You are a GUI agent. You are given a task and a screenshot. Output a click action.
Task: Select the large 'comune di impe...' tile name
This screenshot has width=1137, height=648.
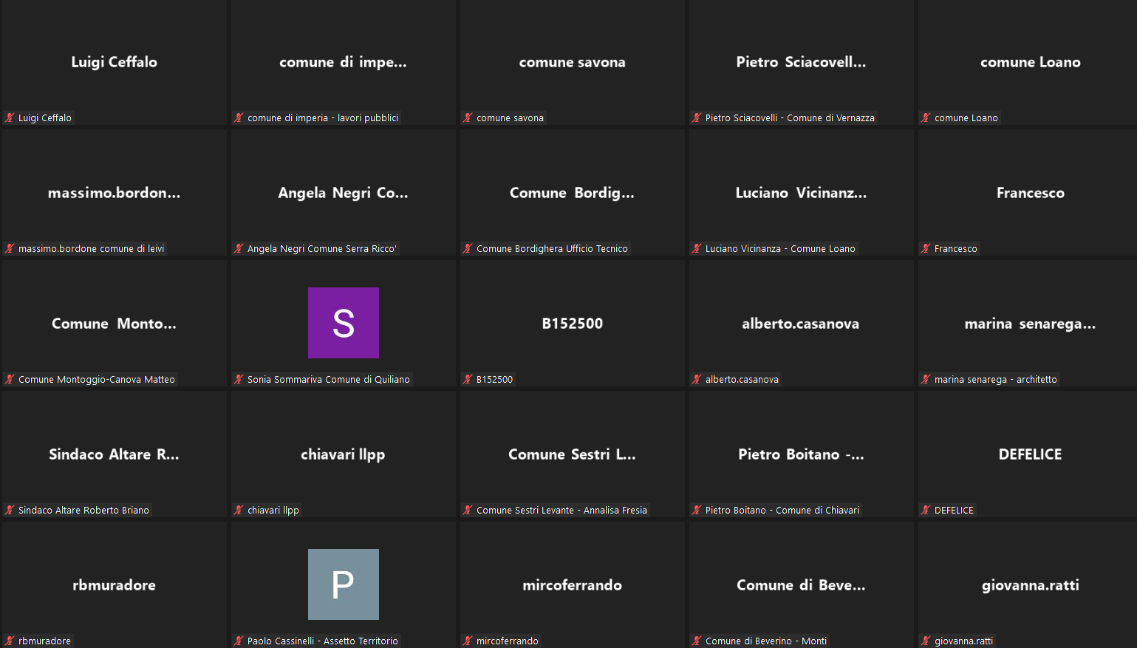[x=344, y=62]
